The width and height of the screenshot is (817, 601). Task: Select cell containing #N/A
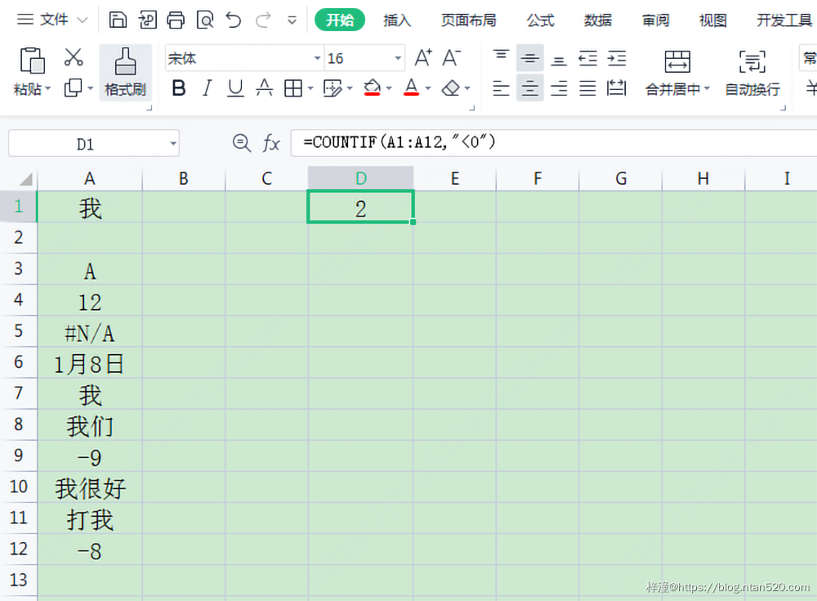click(90, 331)
